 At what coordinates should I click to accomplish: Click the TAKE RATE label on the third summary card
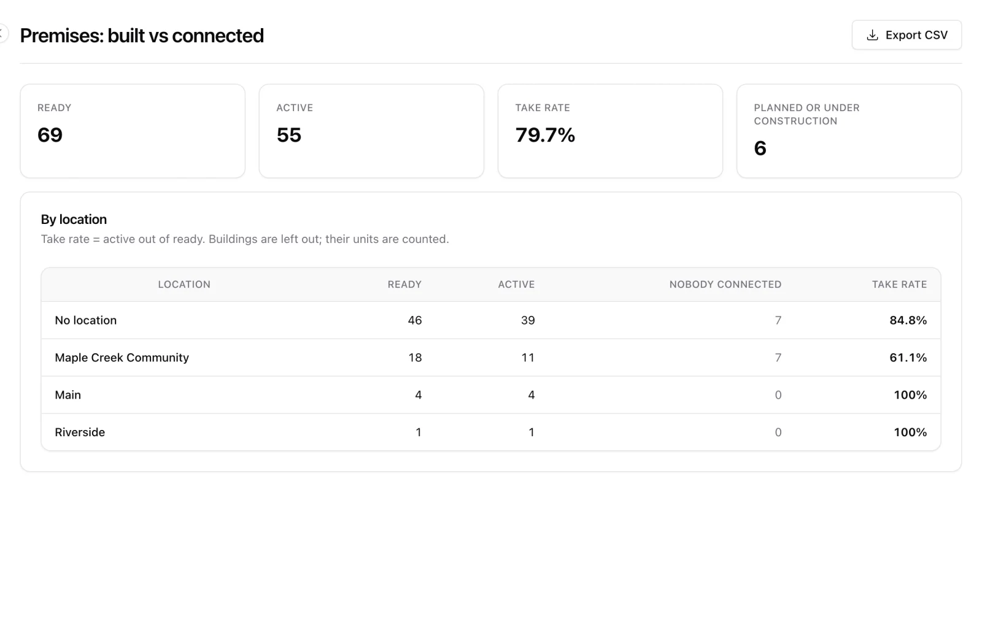pyautogui.click(x=543, y=108)
